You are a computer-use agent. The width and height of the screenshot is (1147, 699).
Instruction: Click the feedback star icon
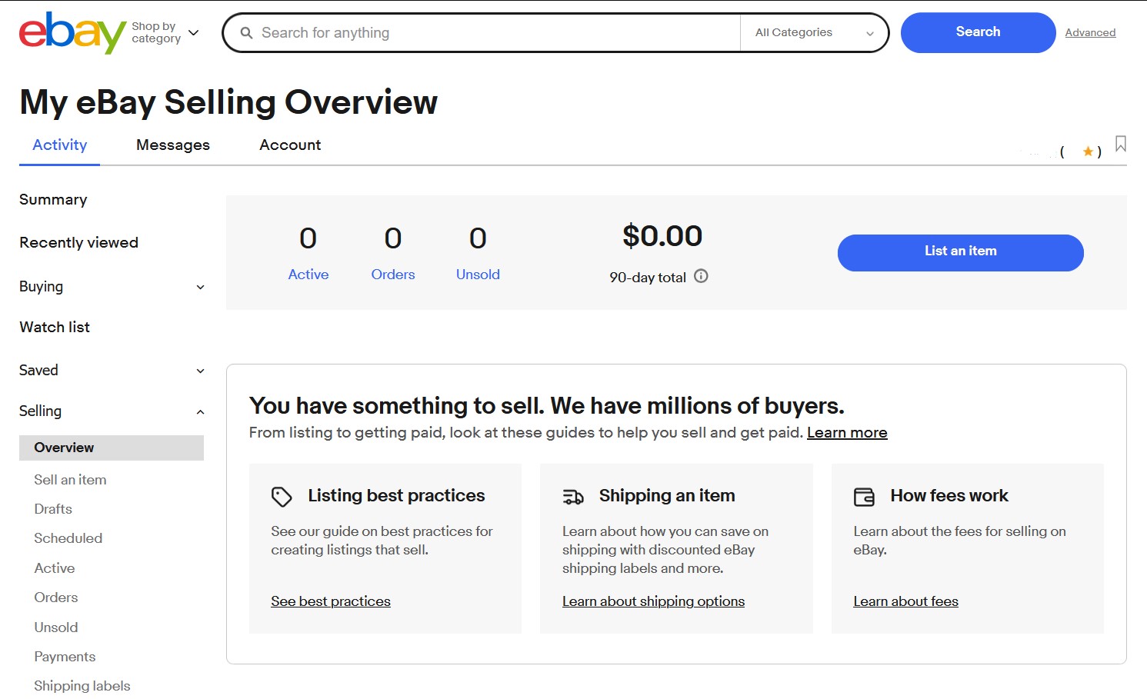(1089, 151)
